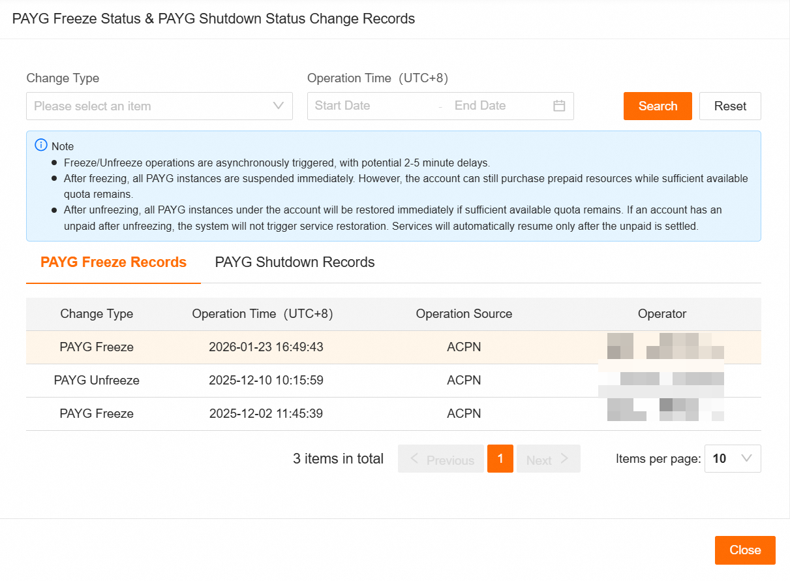Click PAYG Freeze in the 2025-12-02 row
Screen dimensions: 790x581
[97, 414]
